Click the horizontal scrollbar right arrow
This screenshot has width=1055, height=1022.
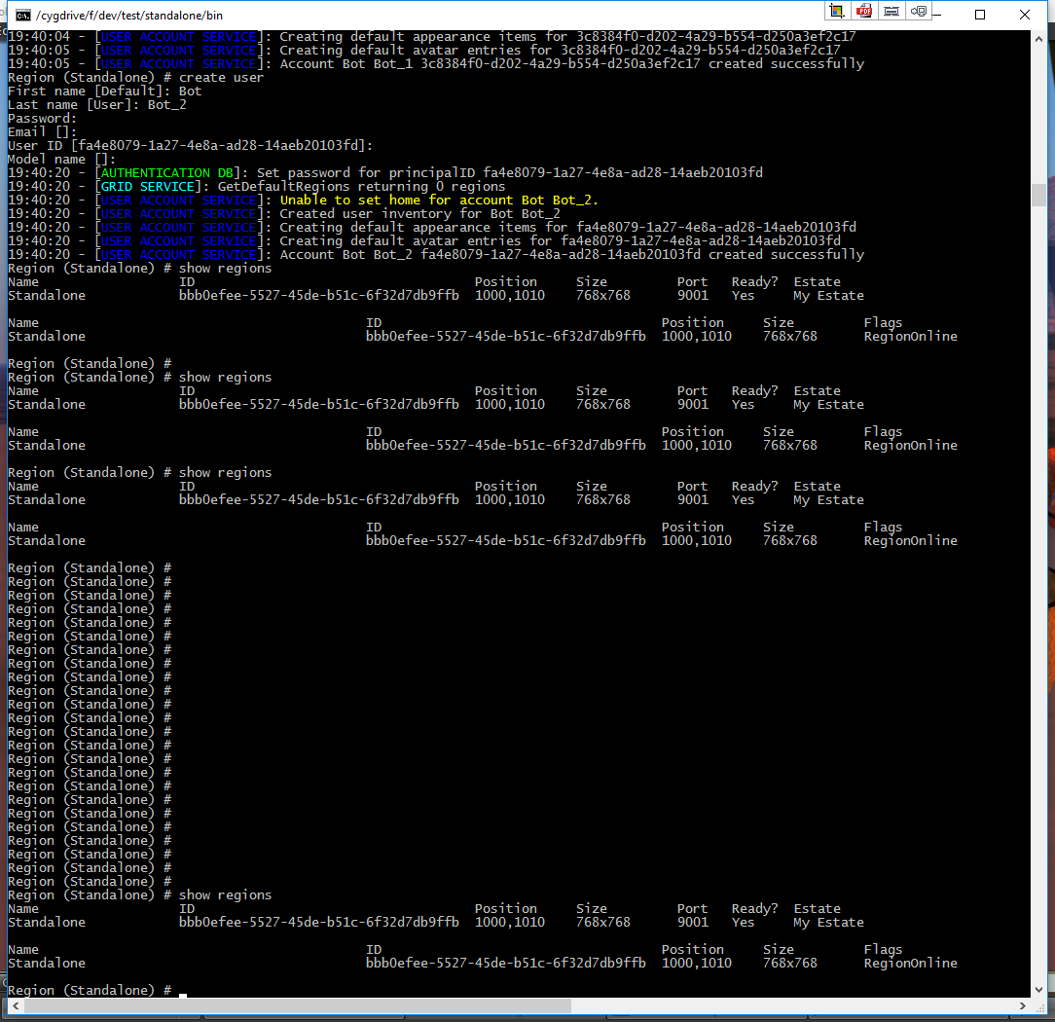[x=1023, y=1005]
